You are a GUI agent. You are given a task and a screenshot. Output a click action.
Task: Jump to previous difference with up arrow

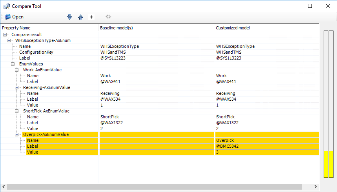[x=80, y=17]
